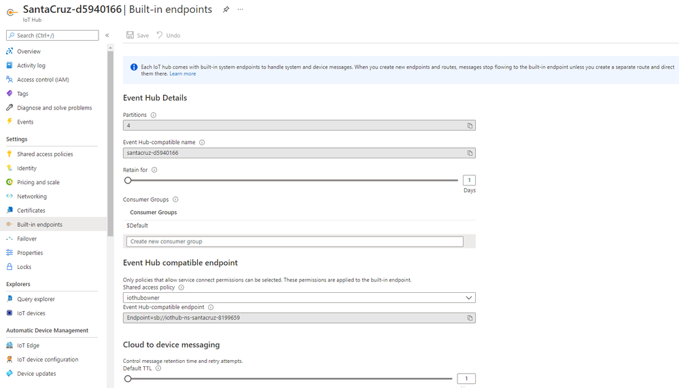
Task: Open IoT Edge device management
Action: pos(28,346)
